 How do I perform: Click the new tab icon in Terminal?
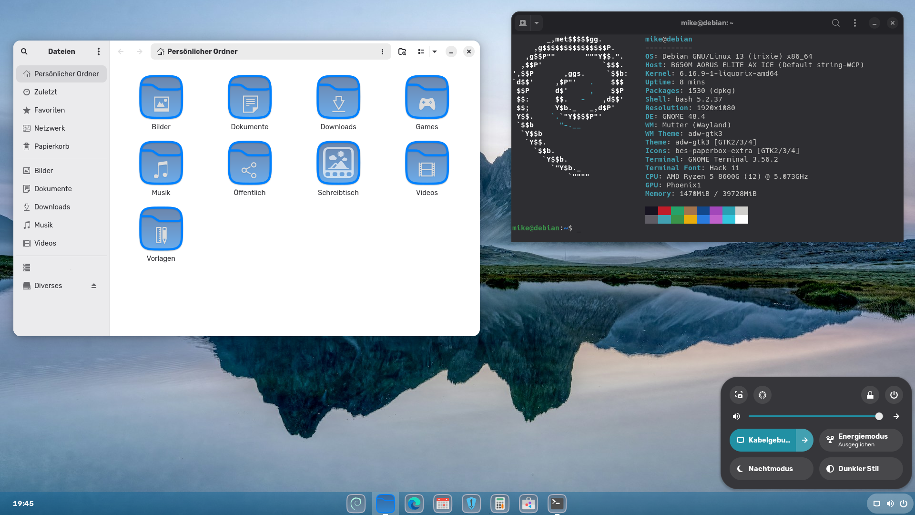[x=523, y=23]
